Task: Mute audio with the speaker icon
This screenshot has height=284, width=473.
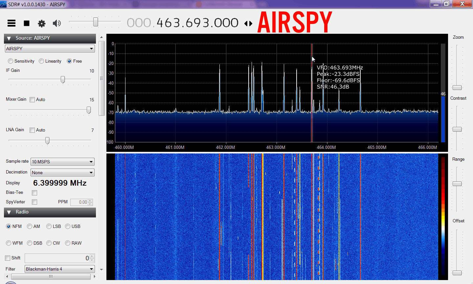Action: [57, 23]
